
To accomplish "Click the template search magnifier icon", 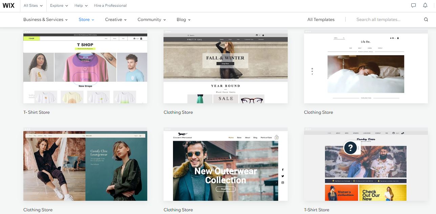I will pyautogui.click(x=426, y=20).
